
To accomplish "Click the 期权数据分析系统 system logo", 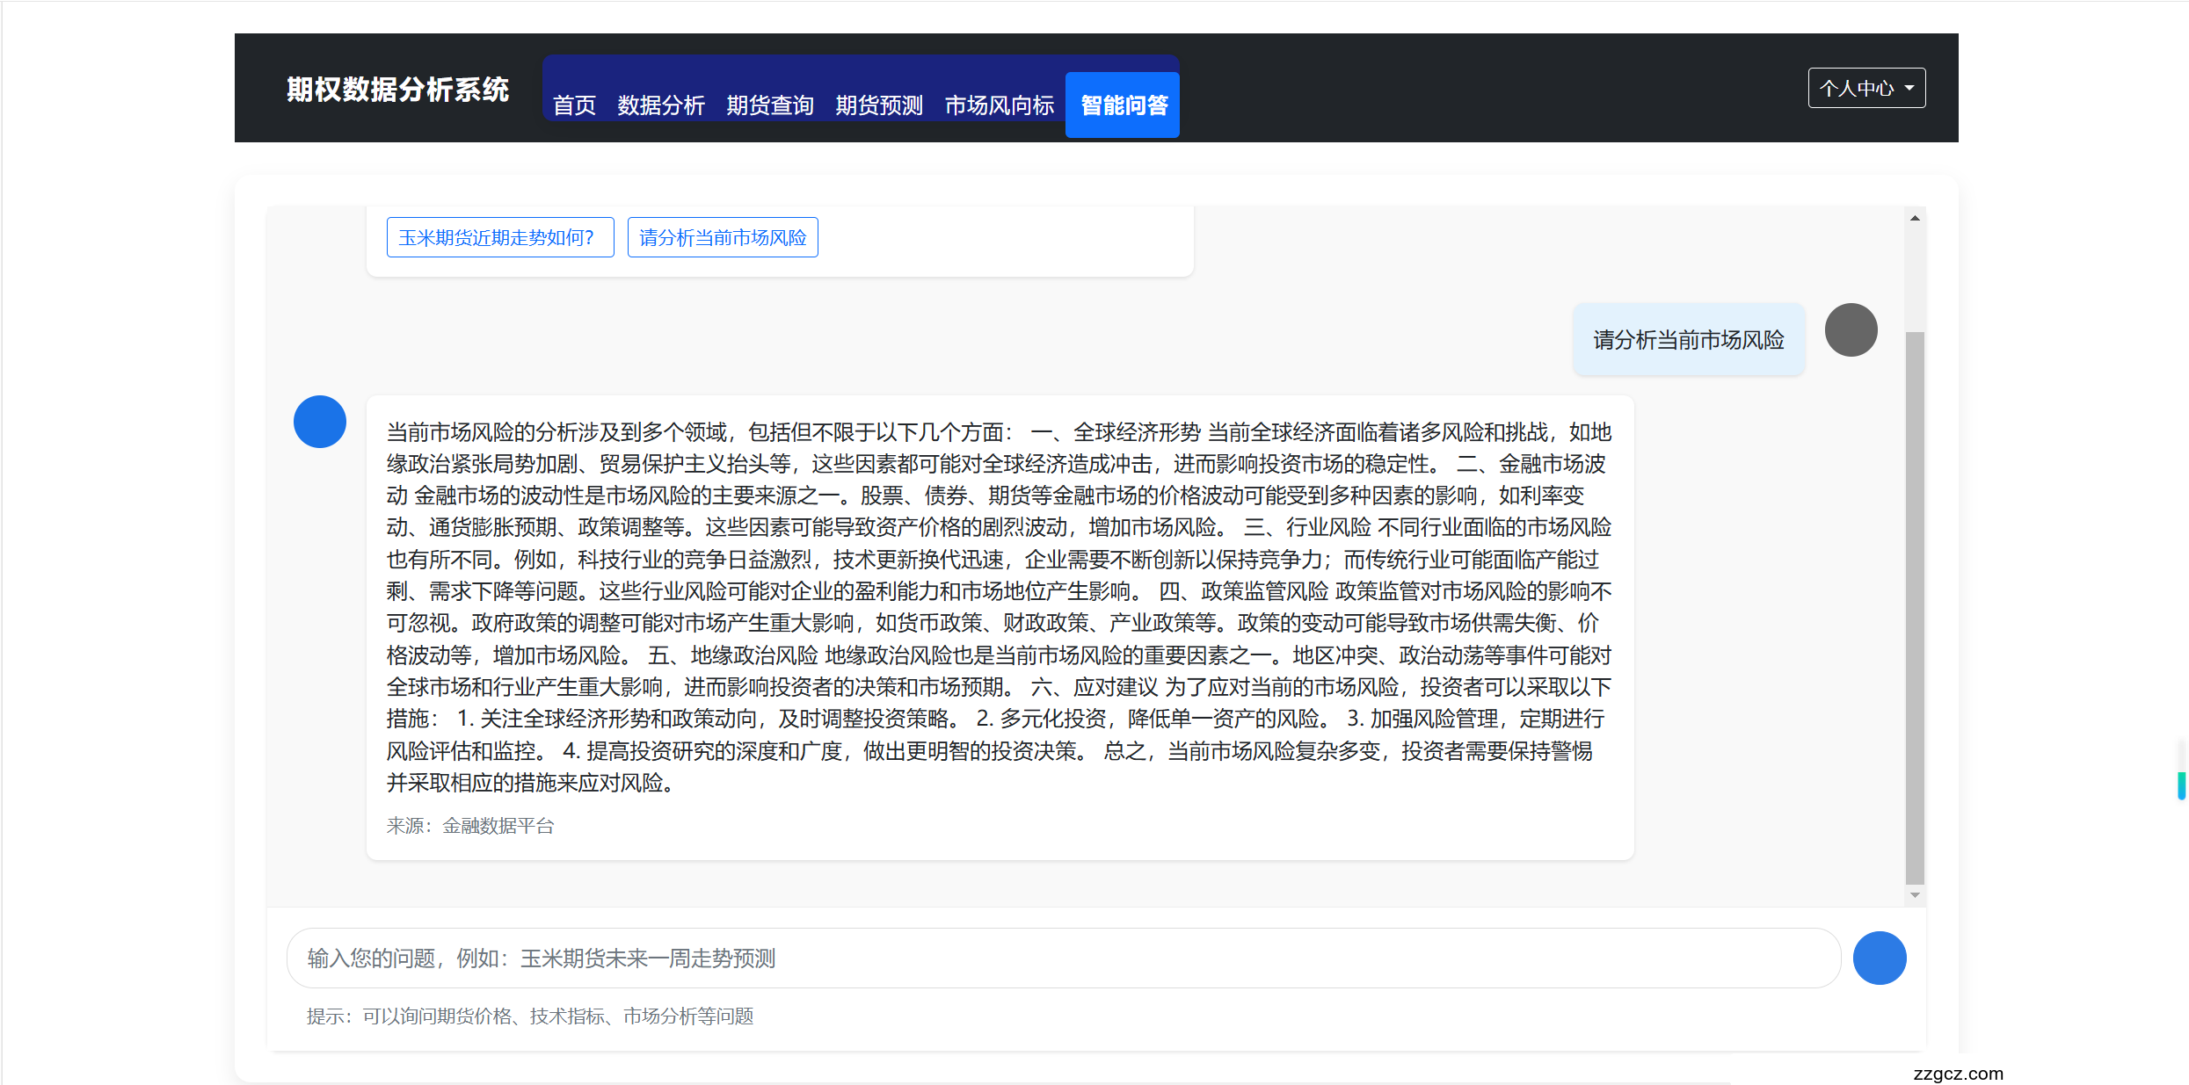I will (x=397, y=89).
